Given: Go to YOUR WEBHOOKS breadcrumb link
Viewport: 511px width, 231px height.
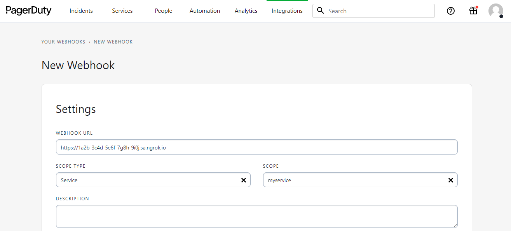Looking at the screenshot, I should 63,42.
